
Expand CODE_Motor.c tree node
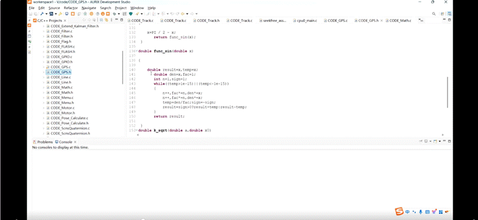43,108
